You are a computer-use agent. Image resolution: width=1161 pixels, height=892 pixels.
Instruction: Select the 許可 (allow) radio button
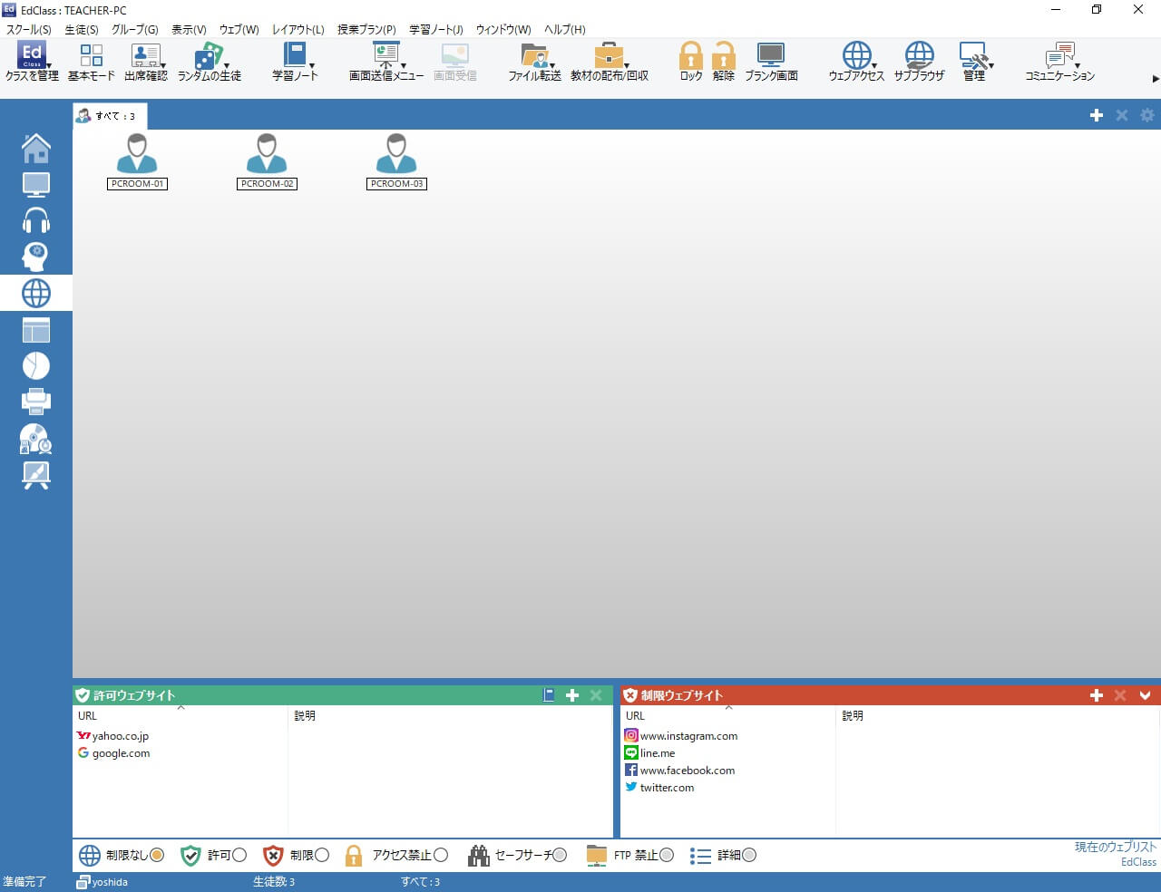pyautogui.click(x=239, y=855)
